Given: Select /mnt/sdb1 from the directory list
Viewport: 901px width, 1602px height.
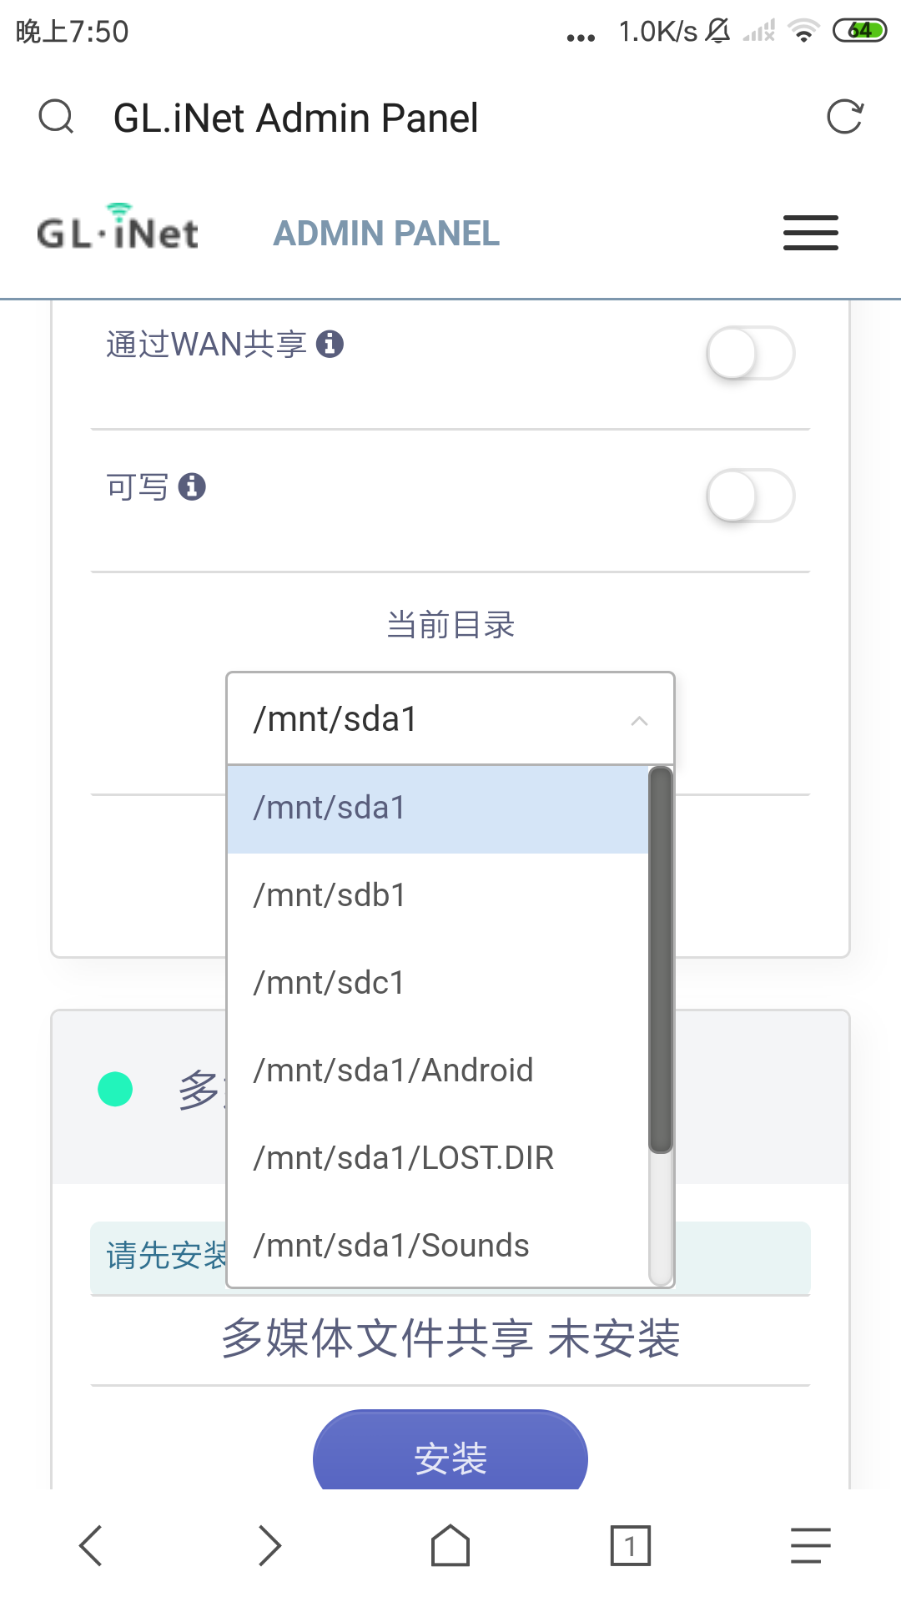Looking at the screenshot, I should [x=330, y=894].
